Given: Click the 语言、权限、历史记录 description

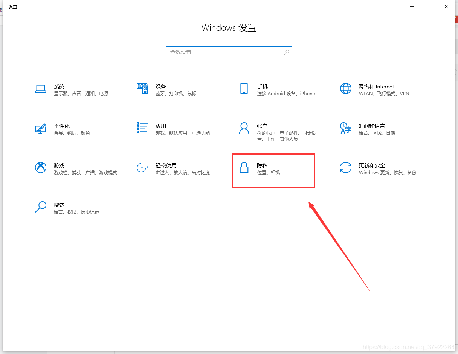Looking at the screenshot, I should click(76, 212).
